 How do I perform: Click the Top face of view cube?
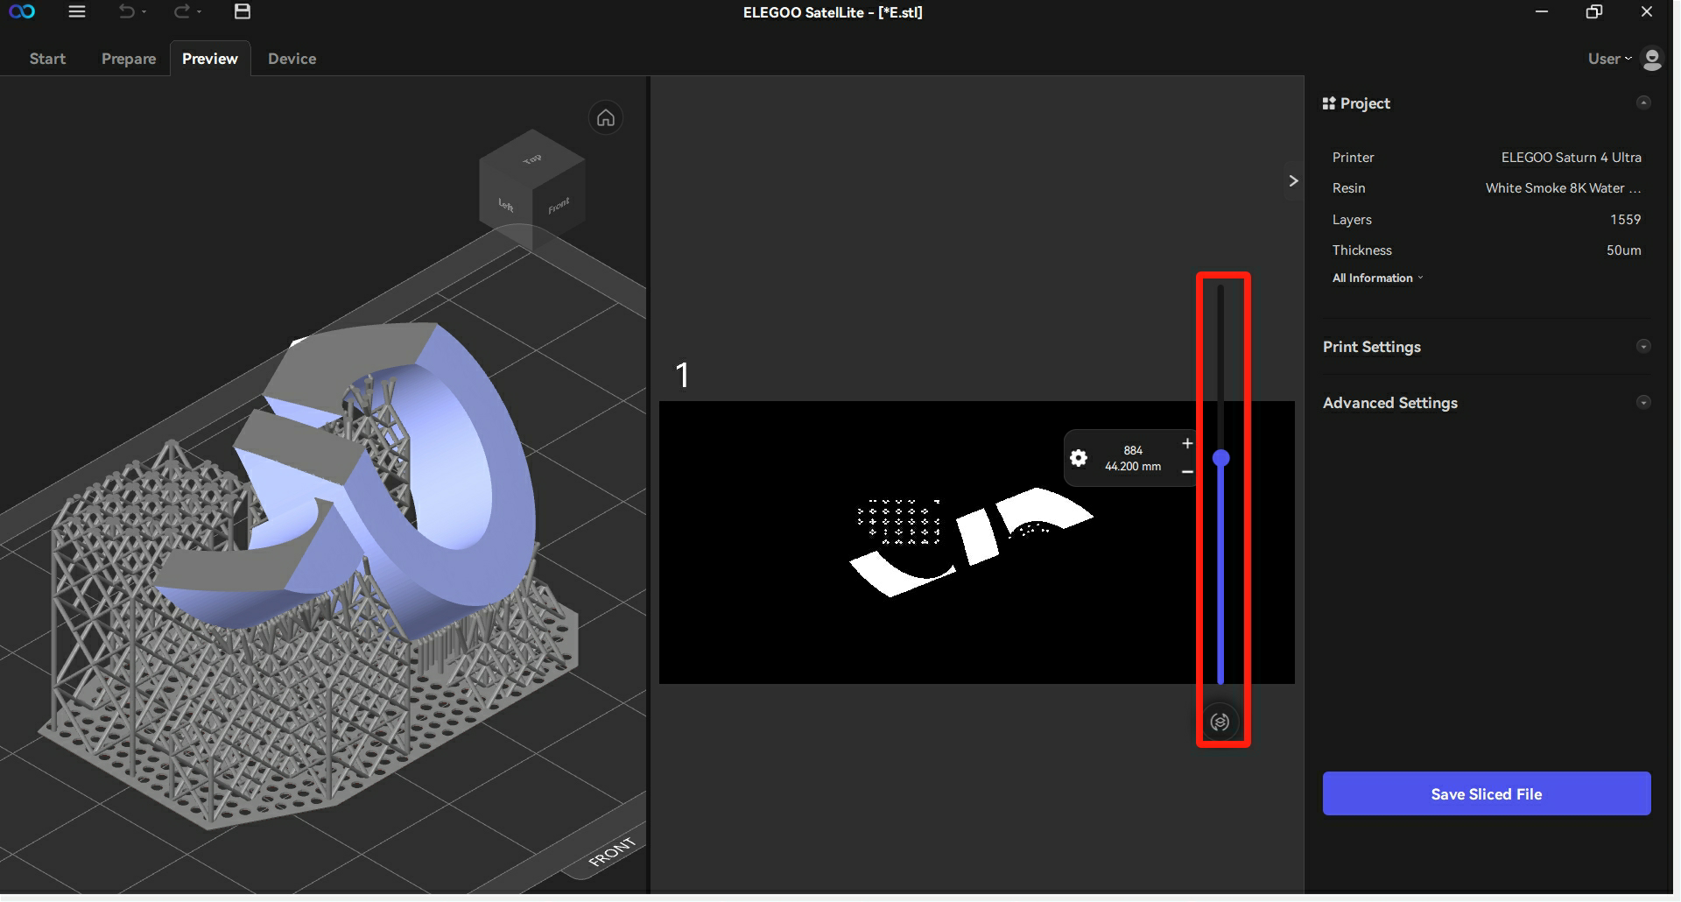(x=531, y=159)
